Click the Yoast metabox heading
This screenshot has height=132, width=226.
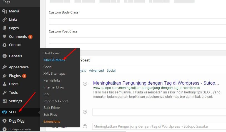coord(85,60)
